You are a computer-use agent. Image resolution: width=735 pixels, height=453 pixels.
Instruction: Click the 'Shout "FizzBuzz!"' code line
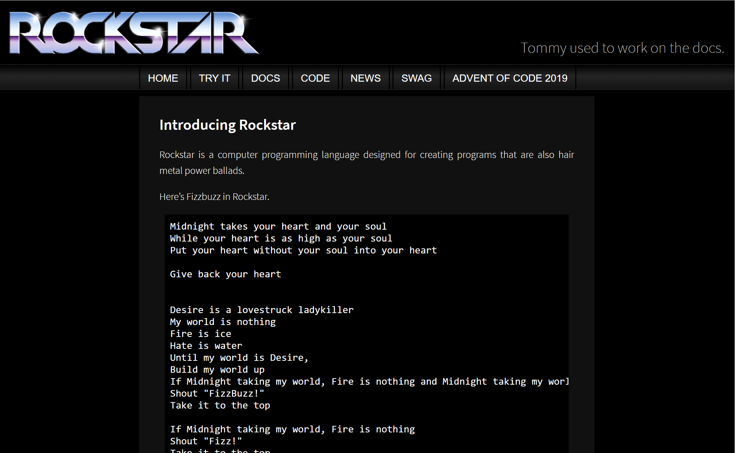pyautogui.click(x=217, y=394)
